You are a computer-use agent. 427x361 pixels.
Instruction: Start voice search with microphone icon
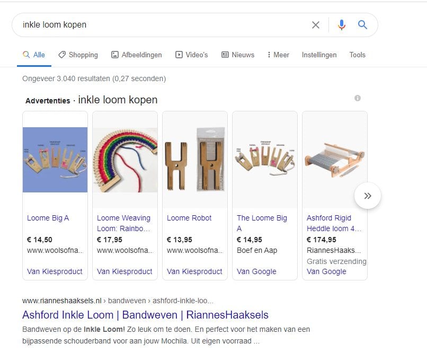point(342,25)
